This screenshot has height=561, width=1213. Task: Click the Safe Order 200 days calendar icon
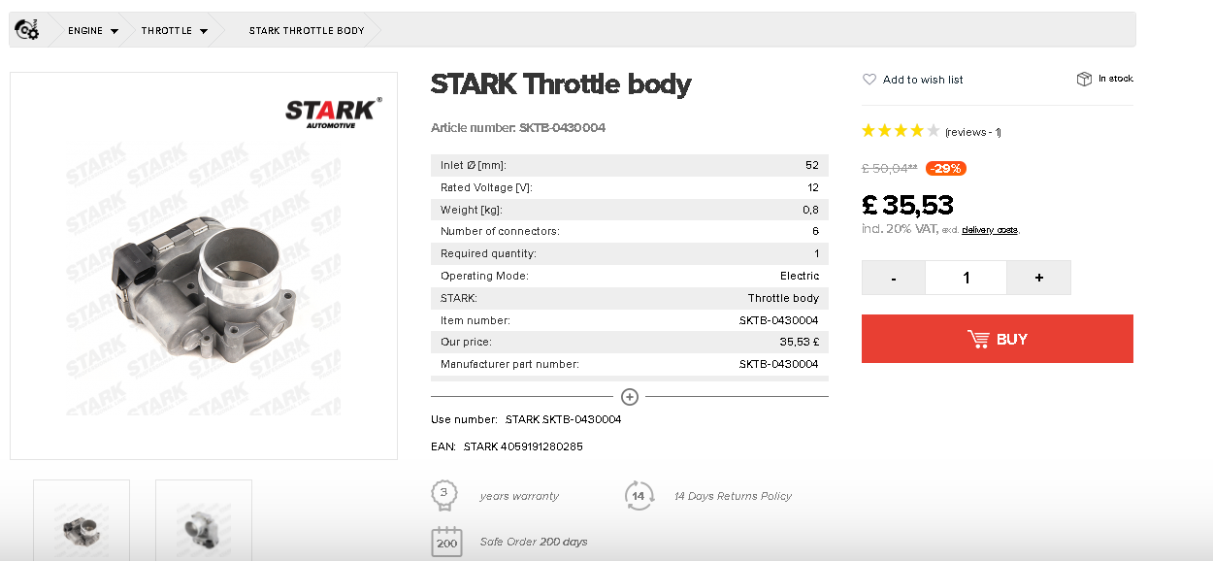click(x=446, y=541)
